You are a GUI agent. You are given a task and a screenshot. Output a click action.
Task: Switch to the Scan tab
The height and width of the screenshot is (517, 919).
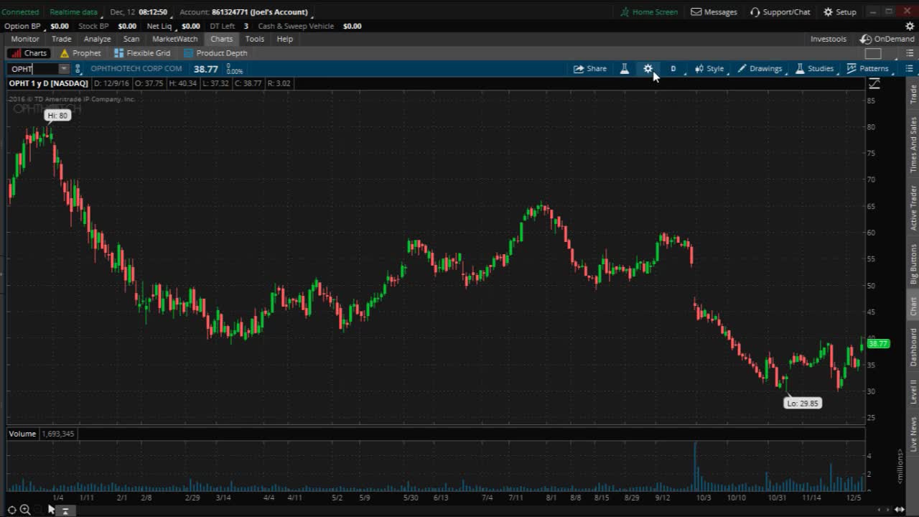tap(131, 39)
